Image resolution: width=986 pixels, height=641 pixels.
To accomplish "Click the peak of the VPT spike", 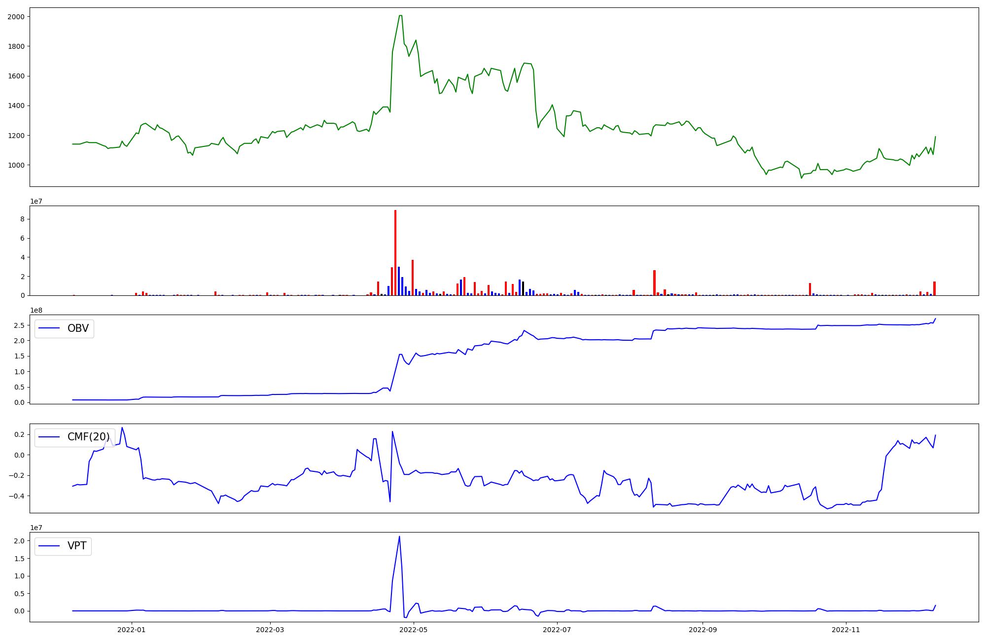I will tap(399, 536).
